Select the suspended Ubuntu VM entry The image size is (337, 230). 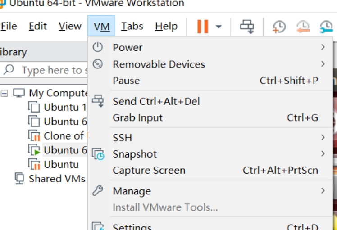[61, 164]
